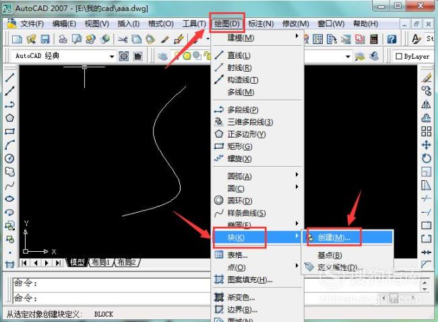Viewport: 438px width, 322px height.
Task: Click the Copy icon in toolbar
Action: click(x=137, y=39)
